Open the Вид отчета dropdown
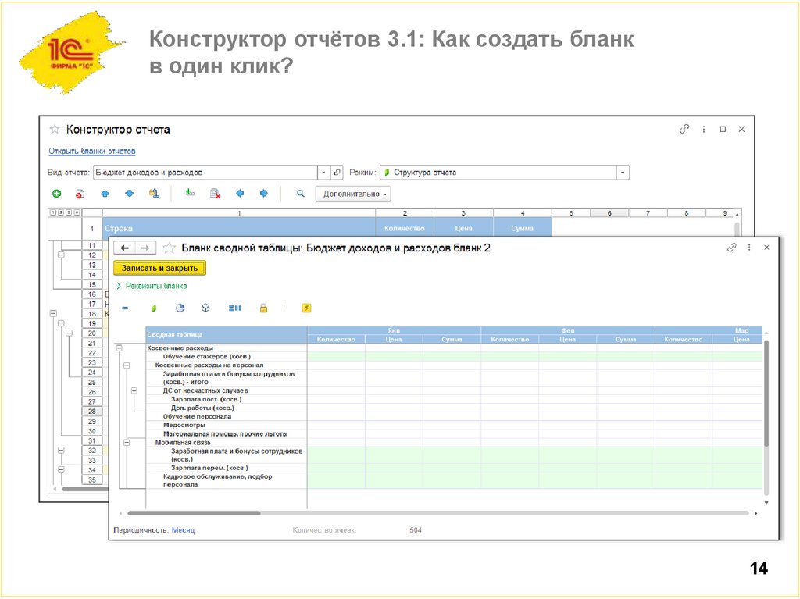The image size is (800, 599). coord(323,173)
